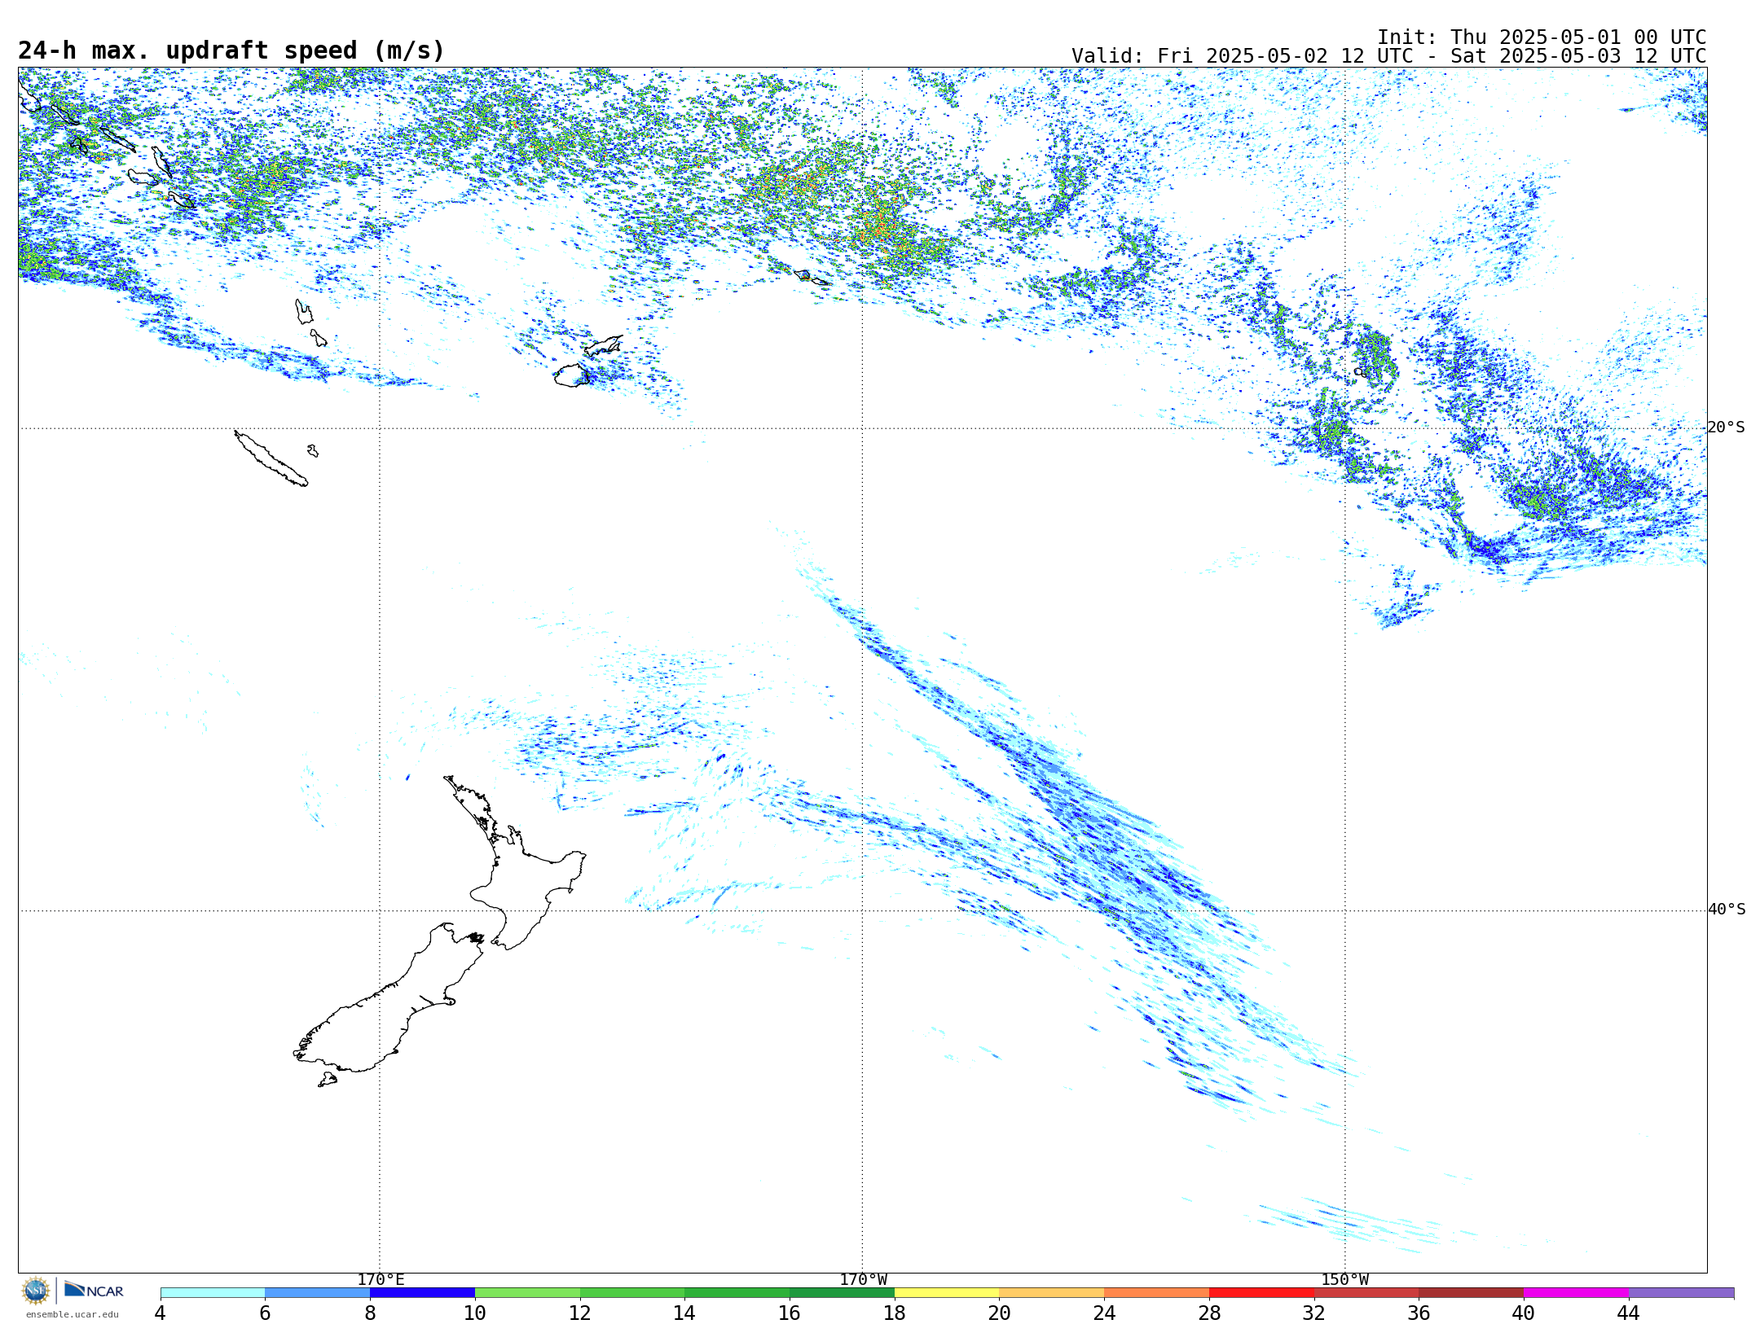Click the colorbar tick label 24
This screenshot has width=1760, height=1324.
(x=1104, y=1313)
